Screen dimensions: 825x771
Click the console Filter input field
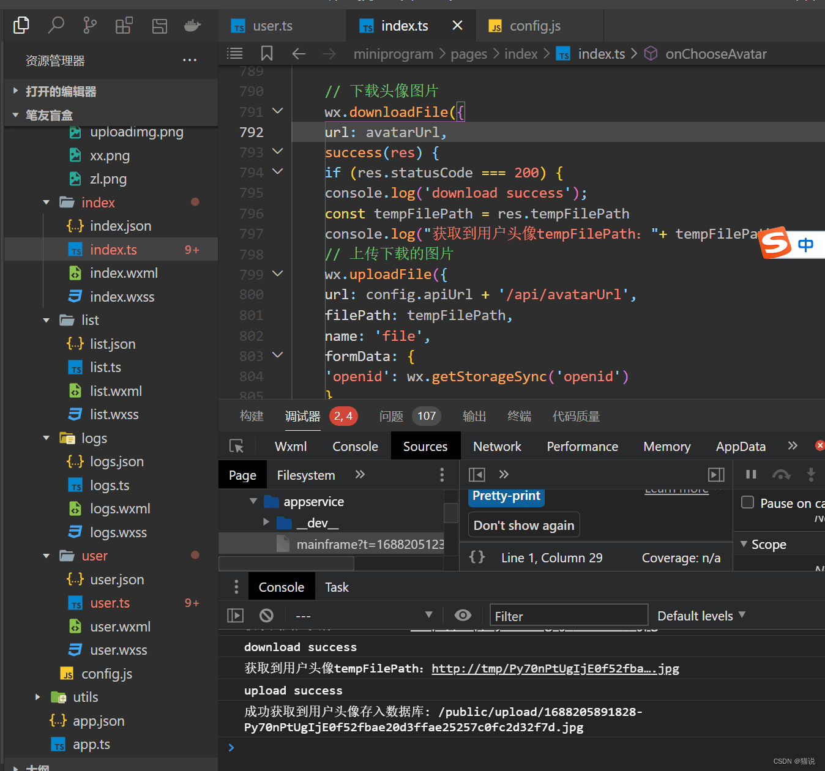(x=569, y=616)
